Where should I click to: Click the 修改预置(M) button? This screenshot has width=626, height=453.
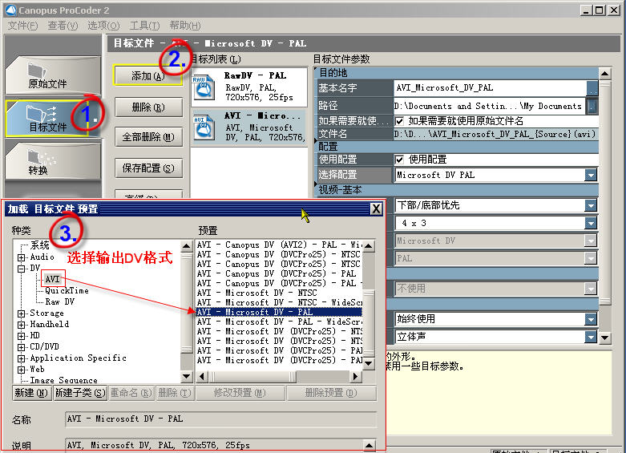[240, 393]
